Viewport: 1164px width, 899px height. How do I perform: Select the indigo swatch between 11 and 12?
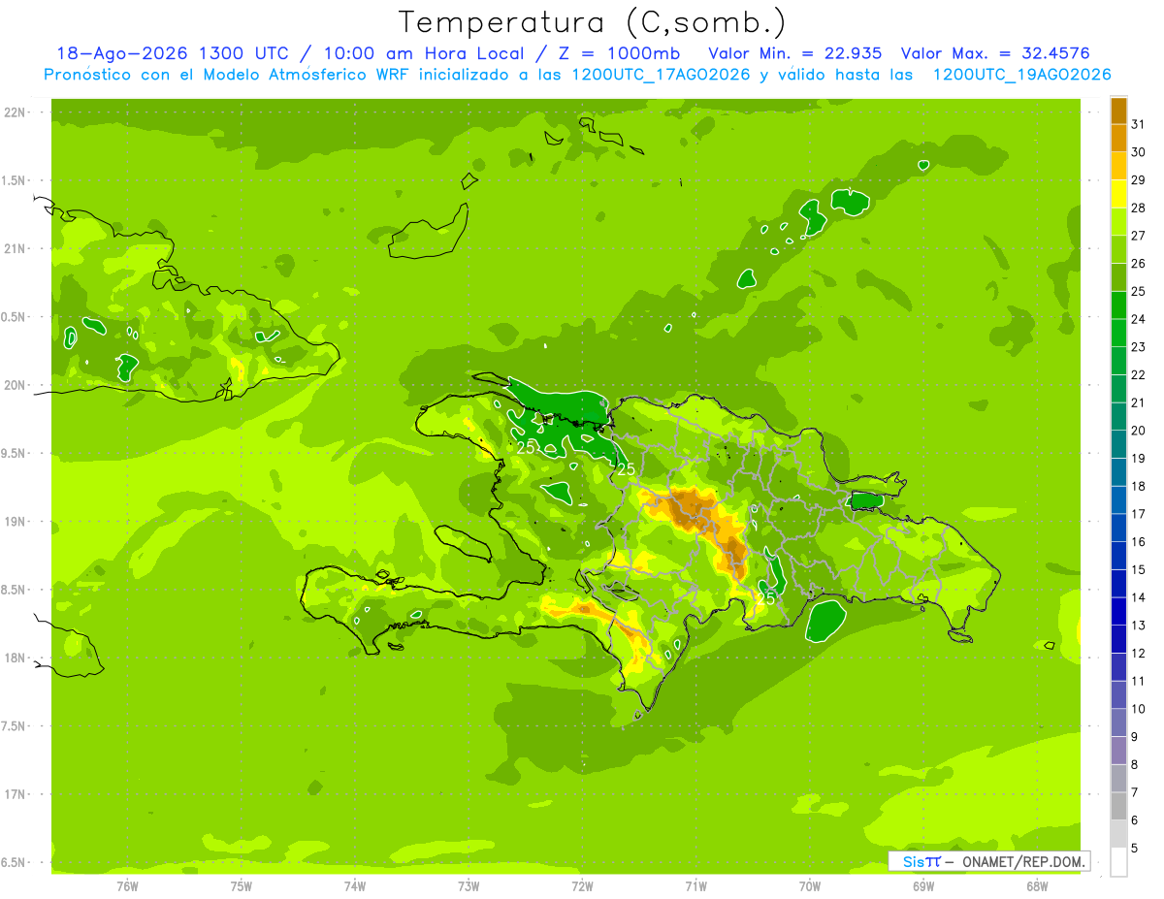coord(1118,667)
